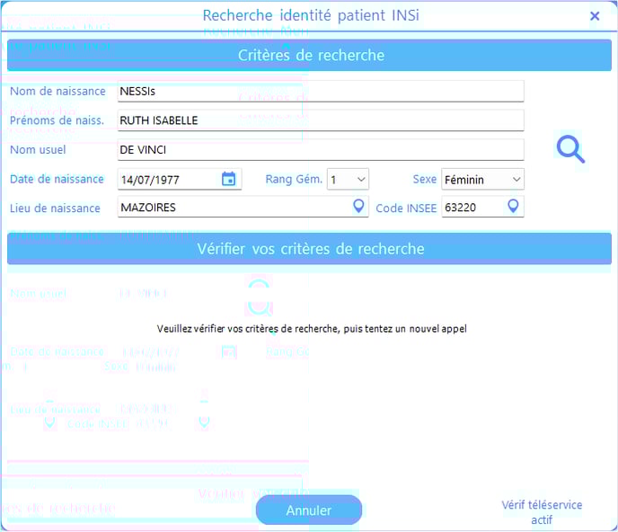Click the Veuillez vérifier vos critères message
618x532 pixels.
tap(312, 329)
